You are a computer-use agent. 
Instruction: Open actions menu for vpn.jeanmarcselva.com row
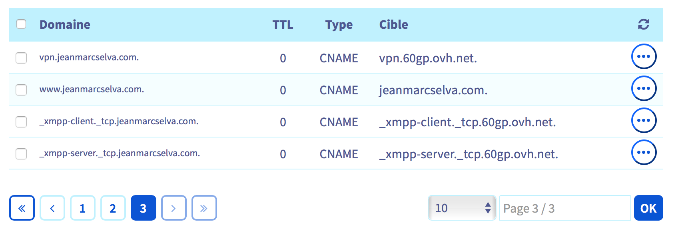point(644,57)
